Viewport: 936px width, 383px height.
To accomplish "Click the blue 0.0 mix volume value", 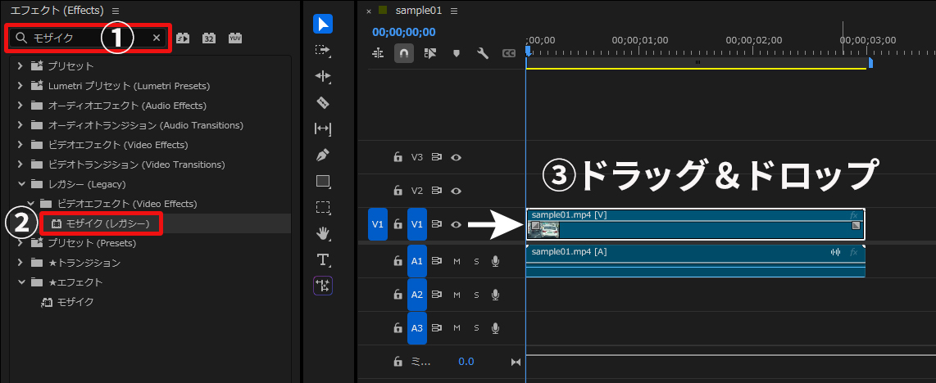I will (x=466, y=362).
